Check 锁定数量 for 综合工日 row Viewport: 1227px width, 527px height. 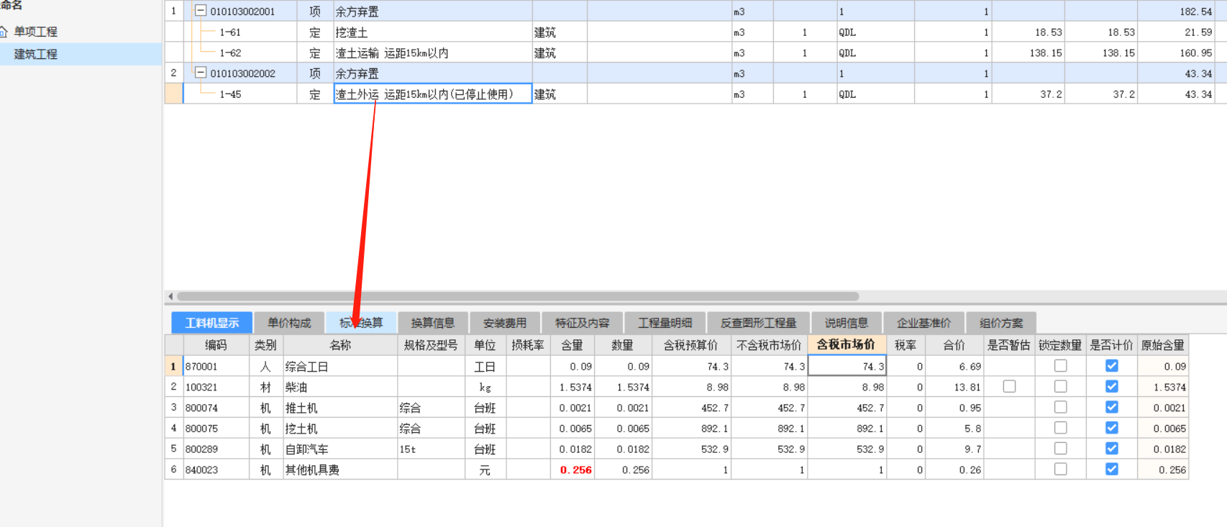coord(1060,365)
